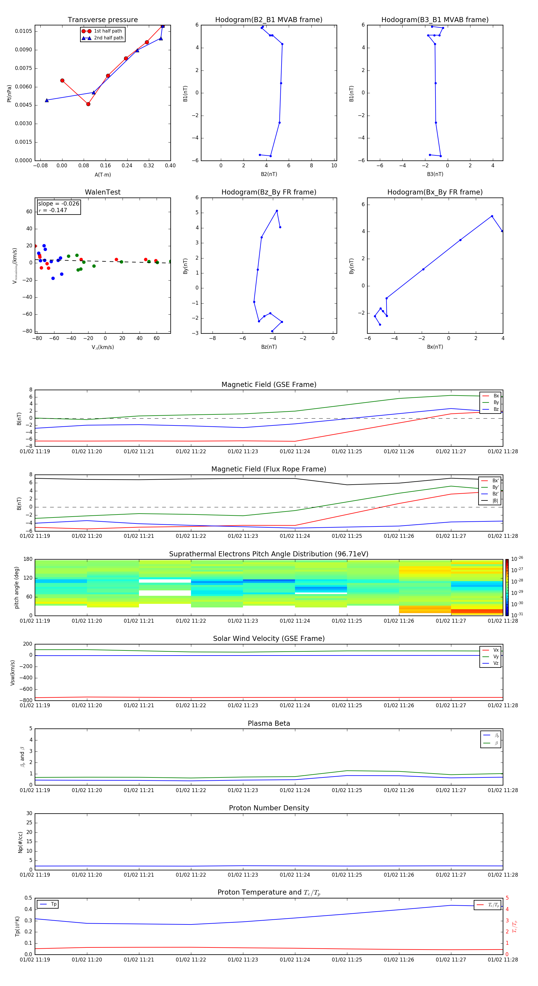538x986 pixels.
Task: Click the 'Vsw(km/s)' y-axis label
Action: coord(12,672)
